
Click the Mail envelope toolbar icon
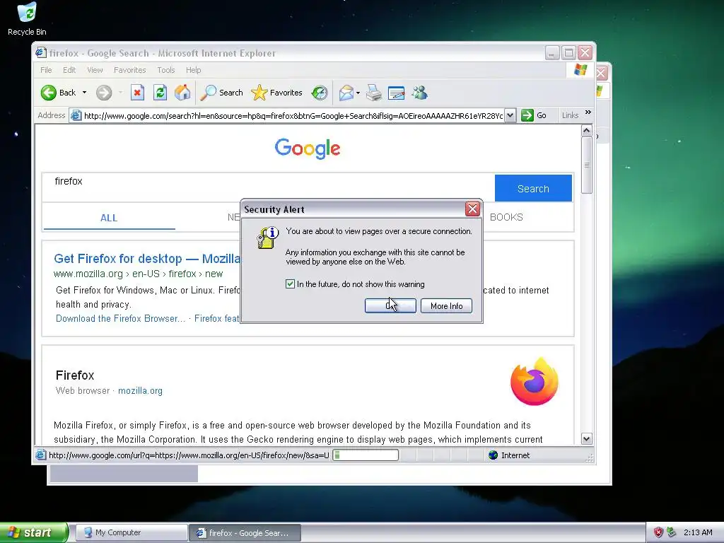point(346,93)
